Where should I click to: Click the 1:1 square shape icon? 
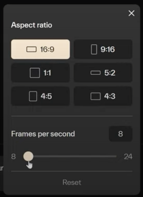pyautogui.click(x=35, y=73)
